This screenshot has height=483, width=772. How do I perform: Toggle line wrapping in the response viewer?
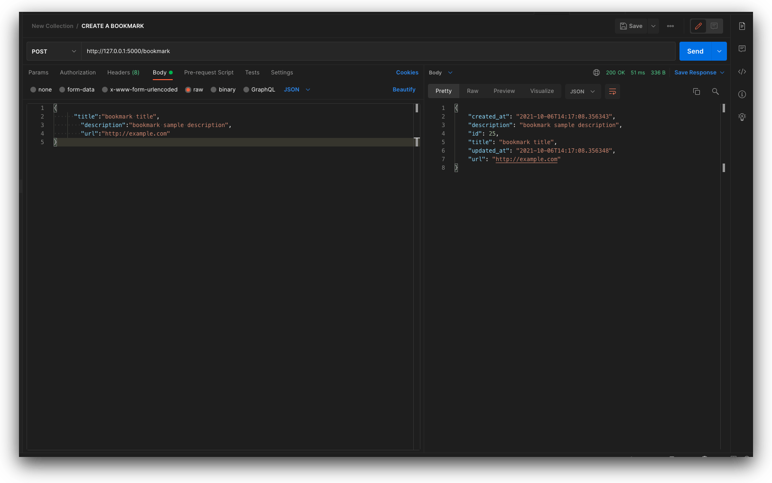[x=612, y=91]
